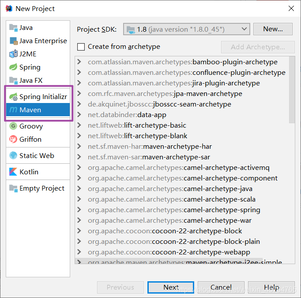
Task: Select cocoon-22-archetype-block-plain row
Action: (x=182, y=242)
